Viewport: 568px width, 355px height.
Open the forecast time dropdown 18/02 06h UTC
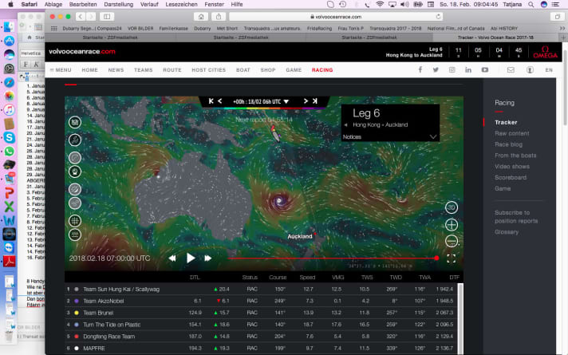261,102
